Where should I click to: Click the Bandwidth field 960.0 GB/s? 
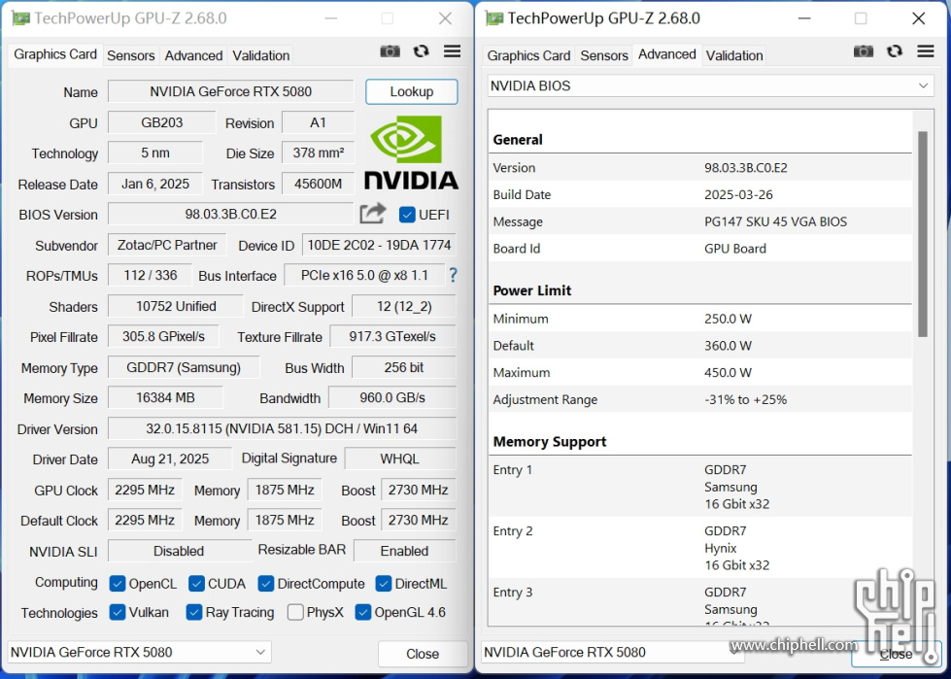point(392,397)
